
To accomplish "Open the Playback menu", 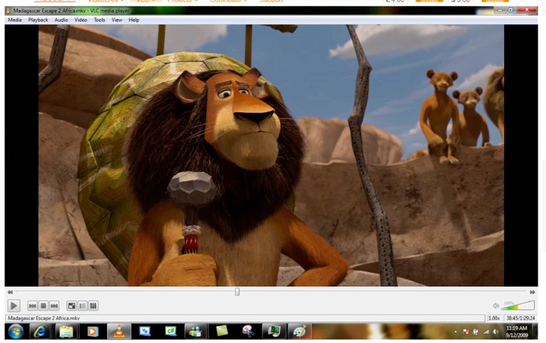I will coord(38,20).
